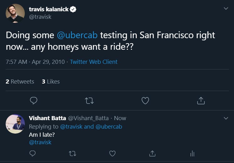View the 3 Likes list

click(x=51, y=81)
